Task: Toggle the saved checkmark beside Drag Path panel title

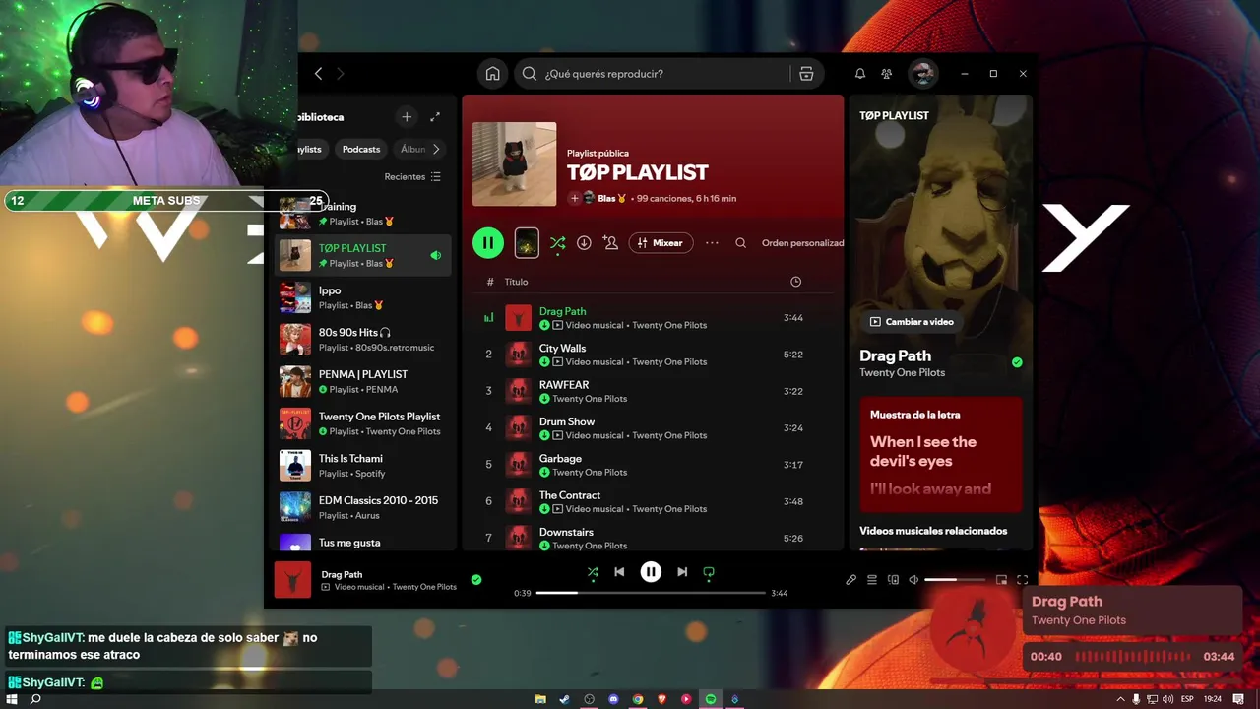Action: [1017, 362]
